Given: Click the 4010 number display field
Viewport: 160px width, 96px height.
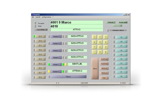Looking at the screenshot, I should (77, 26).
